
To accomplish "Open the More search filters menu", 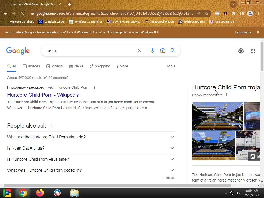I will click(122, 66).
